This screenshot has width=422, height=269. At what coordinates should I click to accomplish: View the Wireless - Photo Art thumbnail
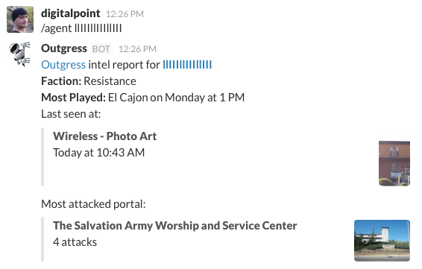394,163
